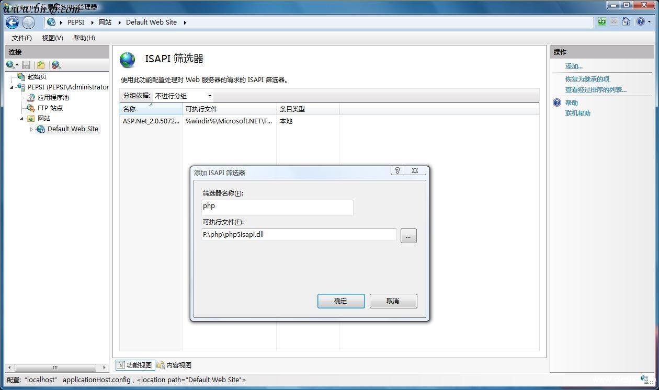Click the green Refresh icon near the address bar
The image size is (659, 390).
pos(601,21)
